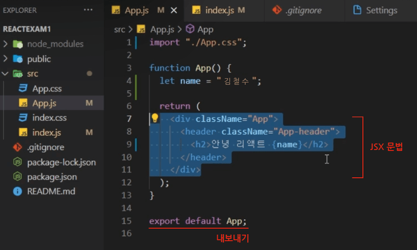Click the node_modules folder icon
417x250 pixels.
18,44
